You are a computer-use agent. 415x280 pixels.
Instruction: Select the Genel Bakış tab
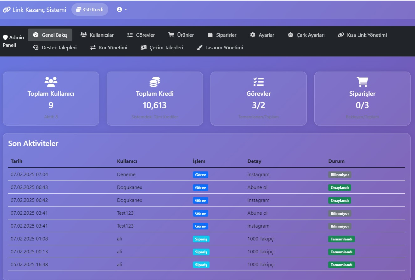point(50,35)
